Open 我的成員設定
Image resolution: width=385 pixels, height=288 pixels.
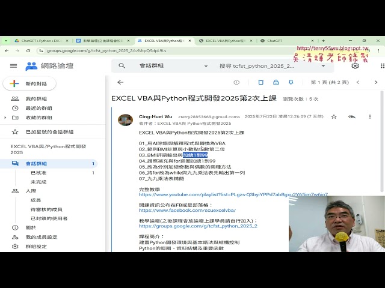pos(42,237)
